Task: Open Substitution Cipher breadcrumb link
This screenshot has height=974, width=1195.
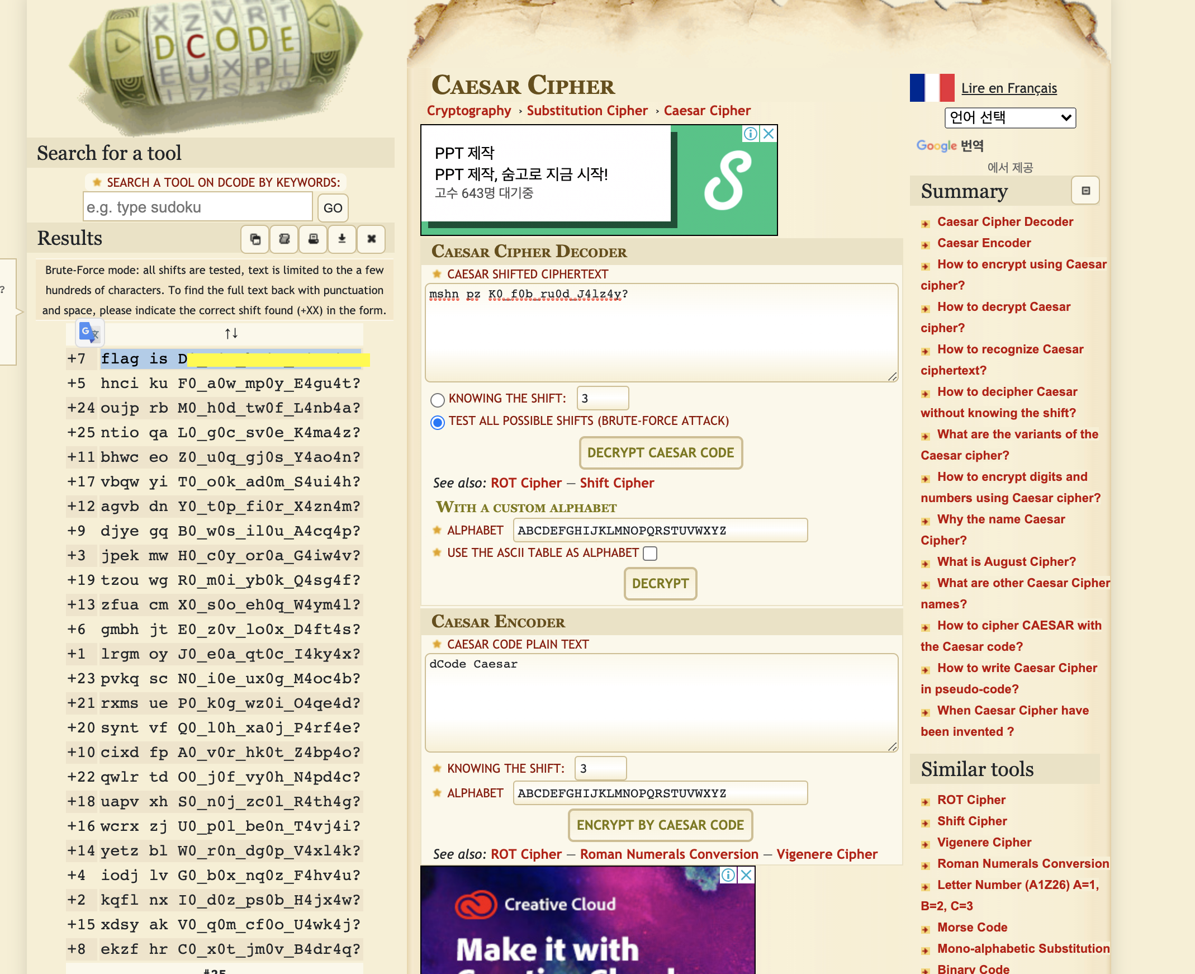Action: click(x=586, y=111)
